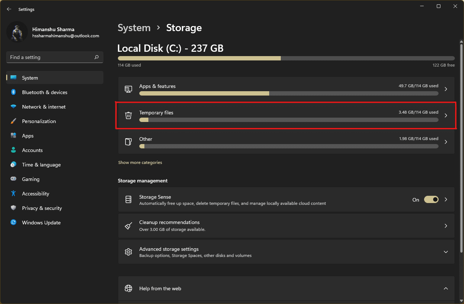Click the Personalization paintbrush icon
Viewport: 464px width, 304px height.
[x=13, y=121]
